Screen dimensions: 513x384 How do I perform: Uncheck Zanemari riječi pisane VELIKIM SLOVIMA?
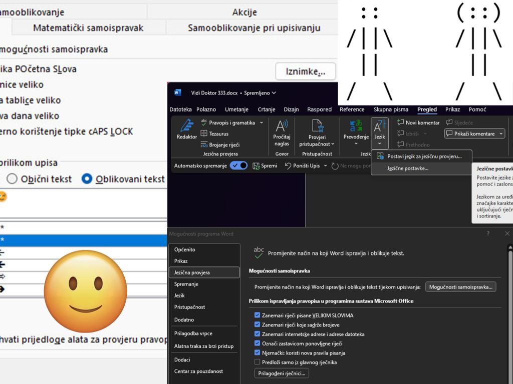257,315
